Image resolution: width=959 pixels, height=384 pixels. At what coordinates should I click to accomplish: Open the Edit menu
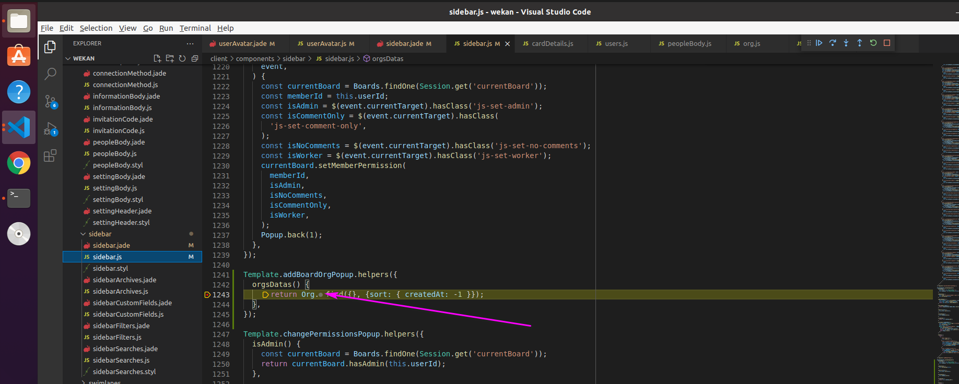[x=66, y=28]
